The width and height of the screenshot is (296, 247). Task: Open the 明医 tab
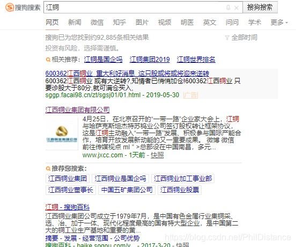coord(187,23)
